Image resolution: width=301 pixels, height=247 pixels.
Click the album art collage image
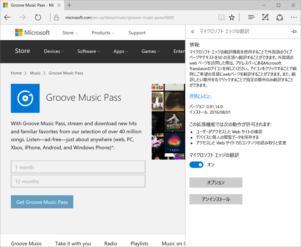tap(168, 122)
